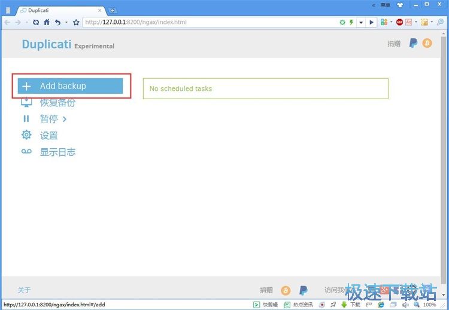Click the browser sidebar icon at top left
Viewport: 449px width, 310px height.
tap(8, 10)
